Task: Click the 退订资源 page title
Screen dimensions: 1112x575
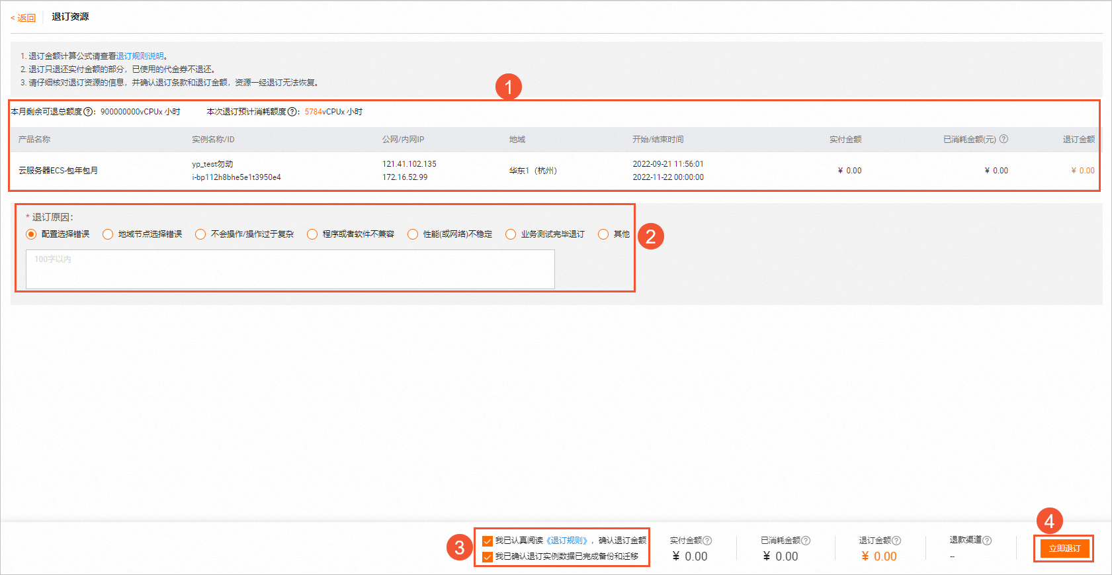Action: click(70, 17)
